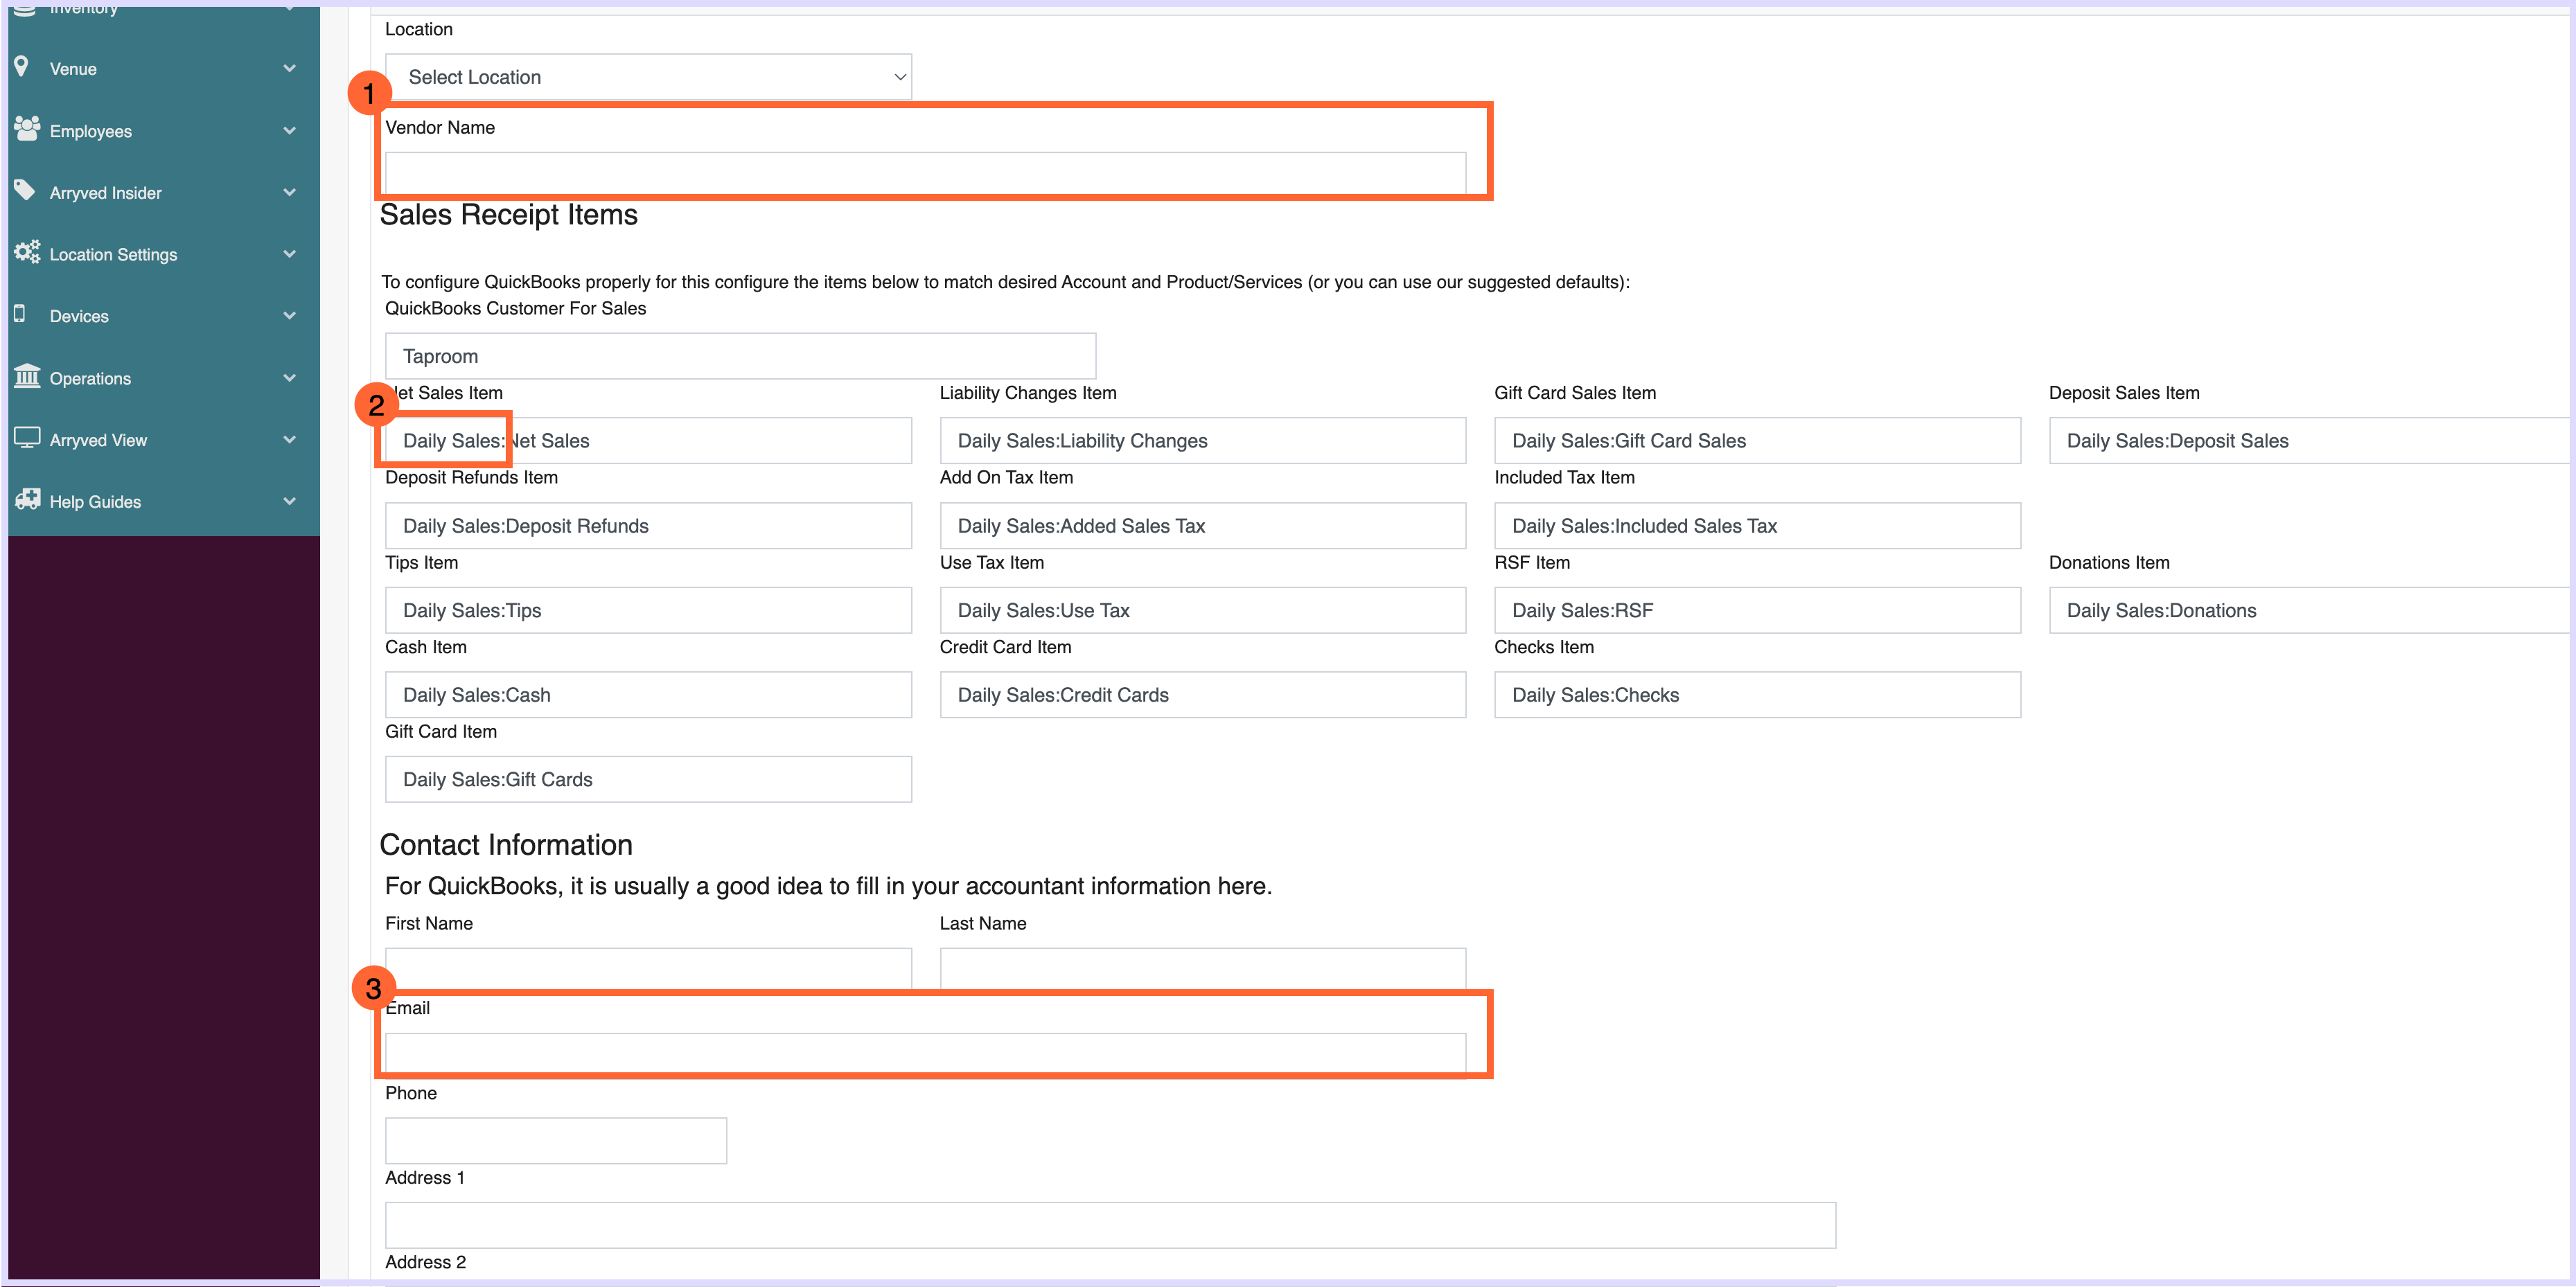Open Operations in the sidebar
2576x1287 pixels.
point(164,378)
